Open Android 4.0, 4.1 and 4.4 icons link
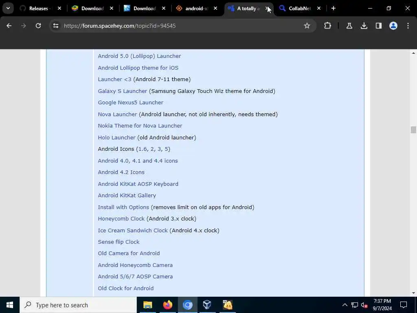This screenshot has width=417, height=313. tap(138, 161)
